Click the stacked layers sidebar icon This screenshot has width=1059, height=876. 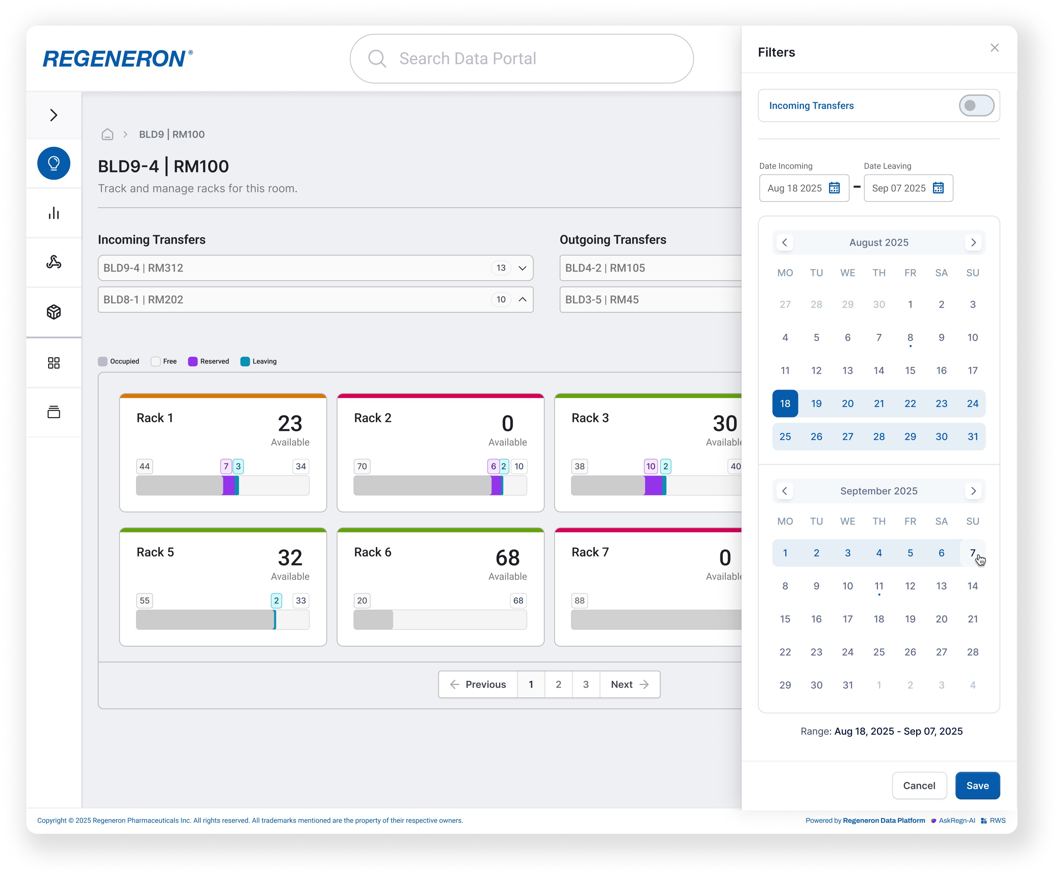(53, 412)
